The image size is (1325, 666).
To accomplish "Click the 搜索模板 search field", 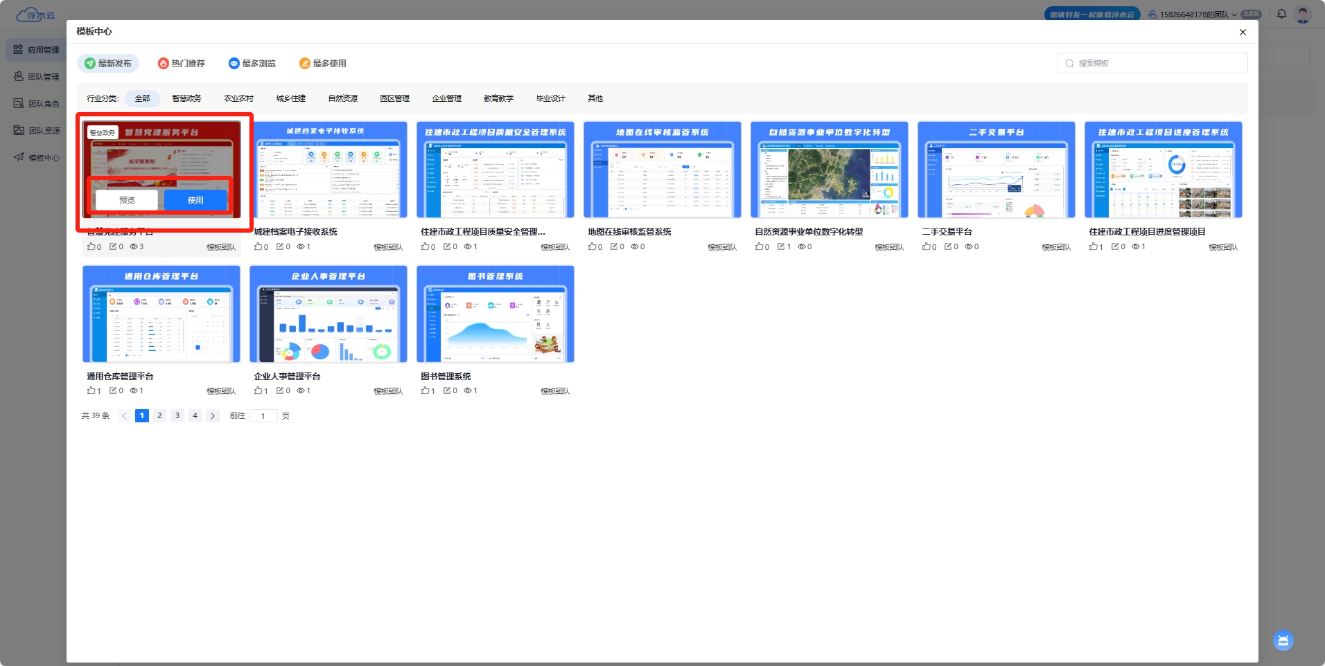I will tap(1157, 63).
